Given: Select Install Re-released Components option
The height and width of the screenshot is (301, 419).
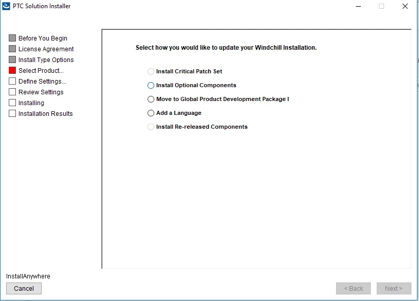Looking at the screenshot, I should (x=151, y=127).
